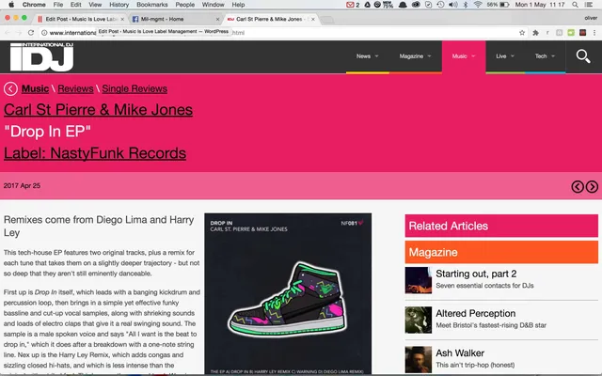The image size is (602, 376).
Task: Open Time Machine menu bar icon
Action: click(x=440, y=5)
